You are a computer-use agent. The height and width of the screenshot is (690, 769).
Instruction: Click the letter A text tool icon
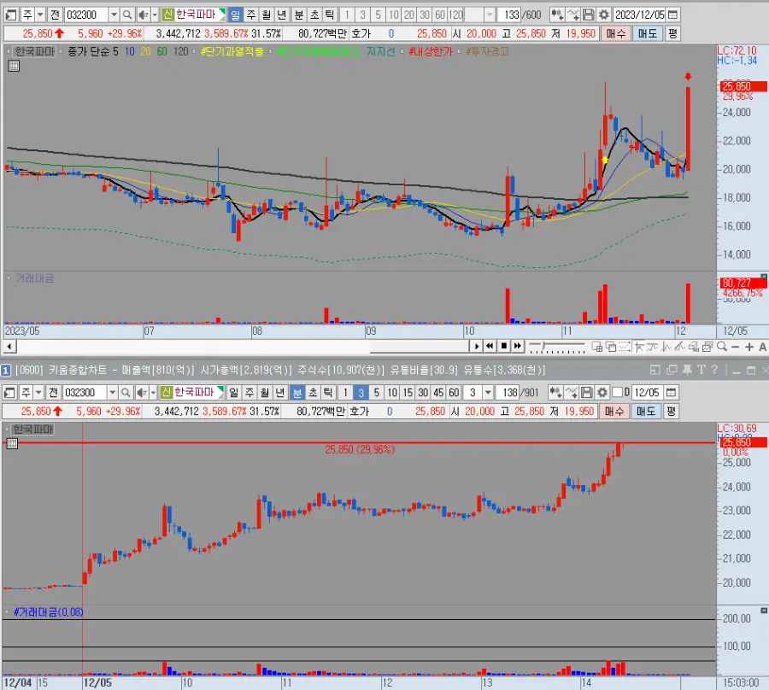click(763, 347)
